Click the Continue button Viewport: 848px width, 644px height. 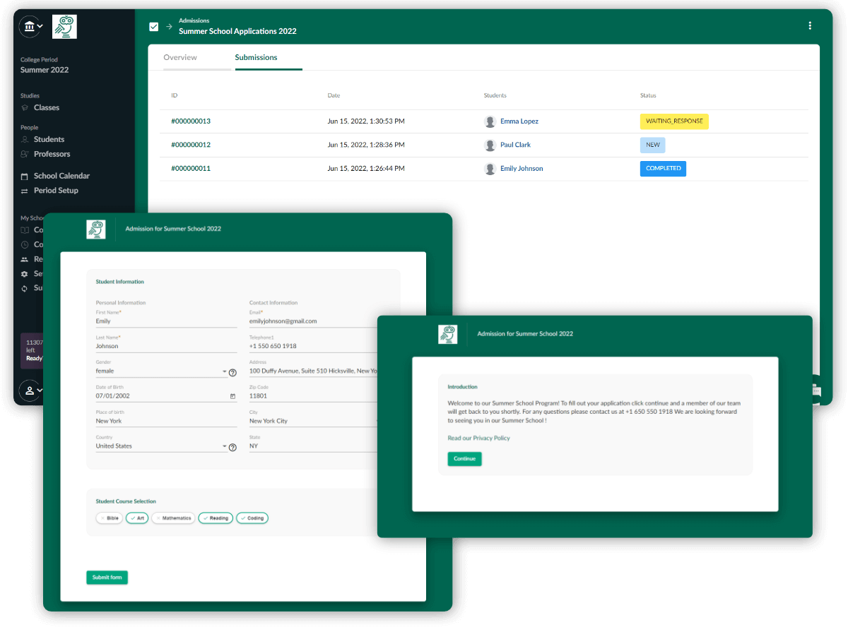click(x=464, y=459)
